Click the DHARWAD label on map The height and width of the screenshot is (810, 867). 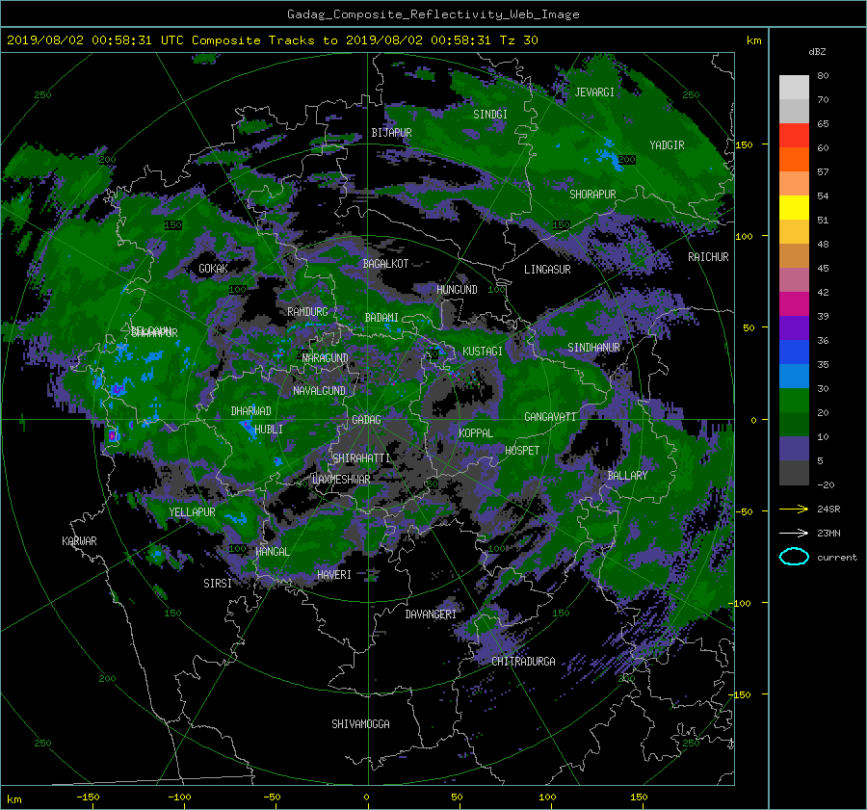pyautogui.click(x=250, y=411)
